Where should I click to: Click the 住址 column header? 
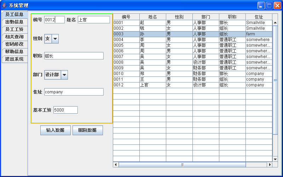click(259, 17)
